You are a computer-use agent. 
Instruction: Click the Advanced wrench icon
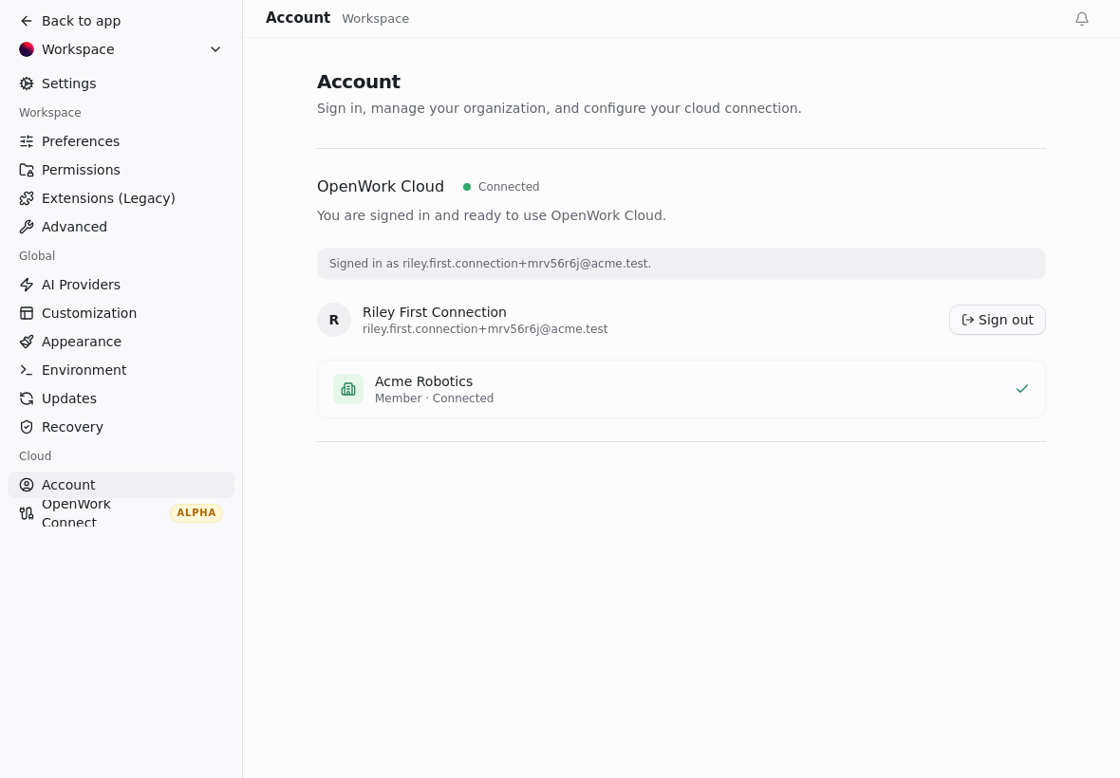pyautogui.click(x=27, y=227)
